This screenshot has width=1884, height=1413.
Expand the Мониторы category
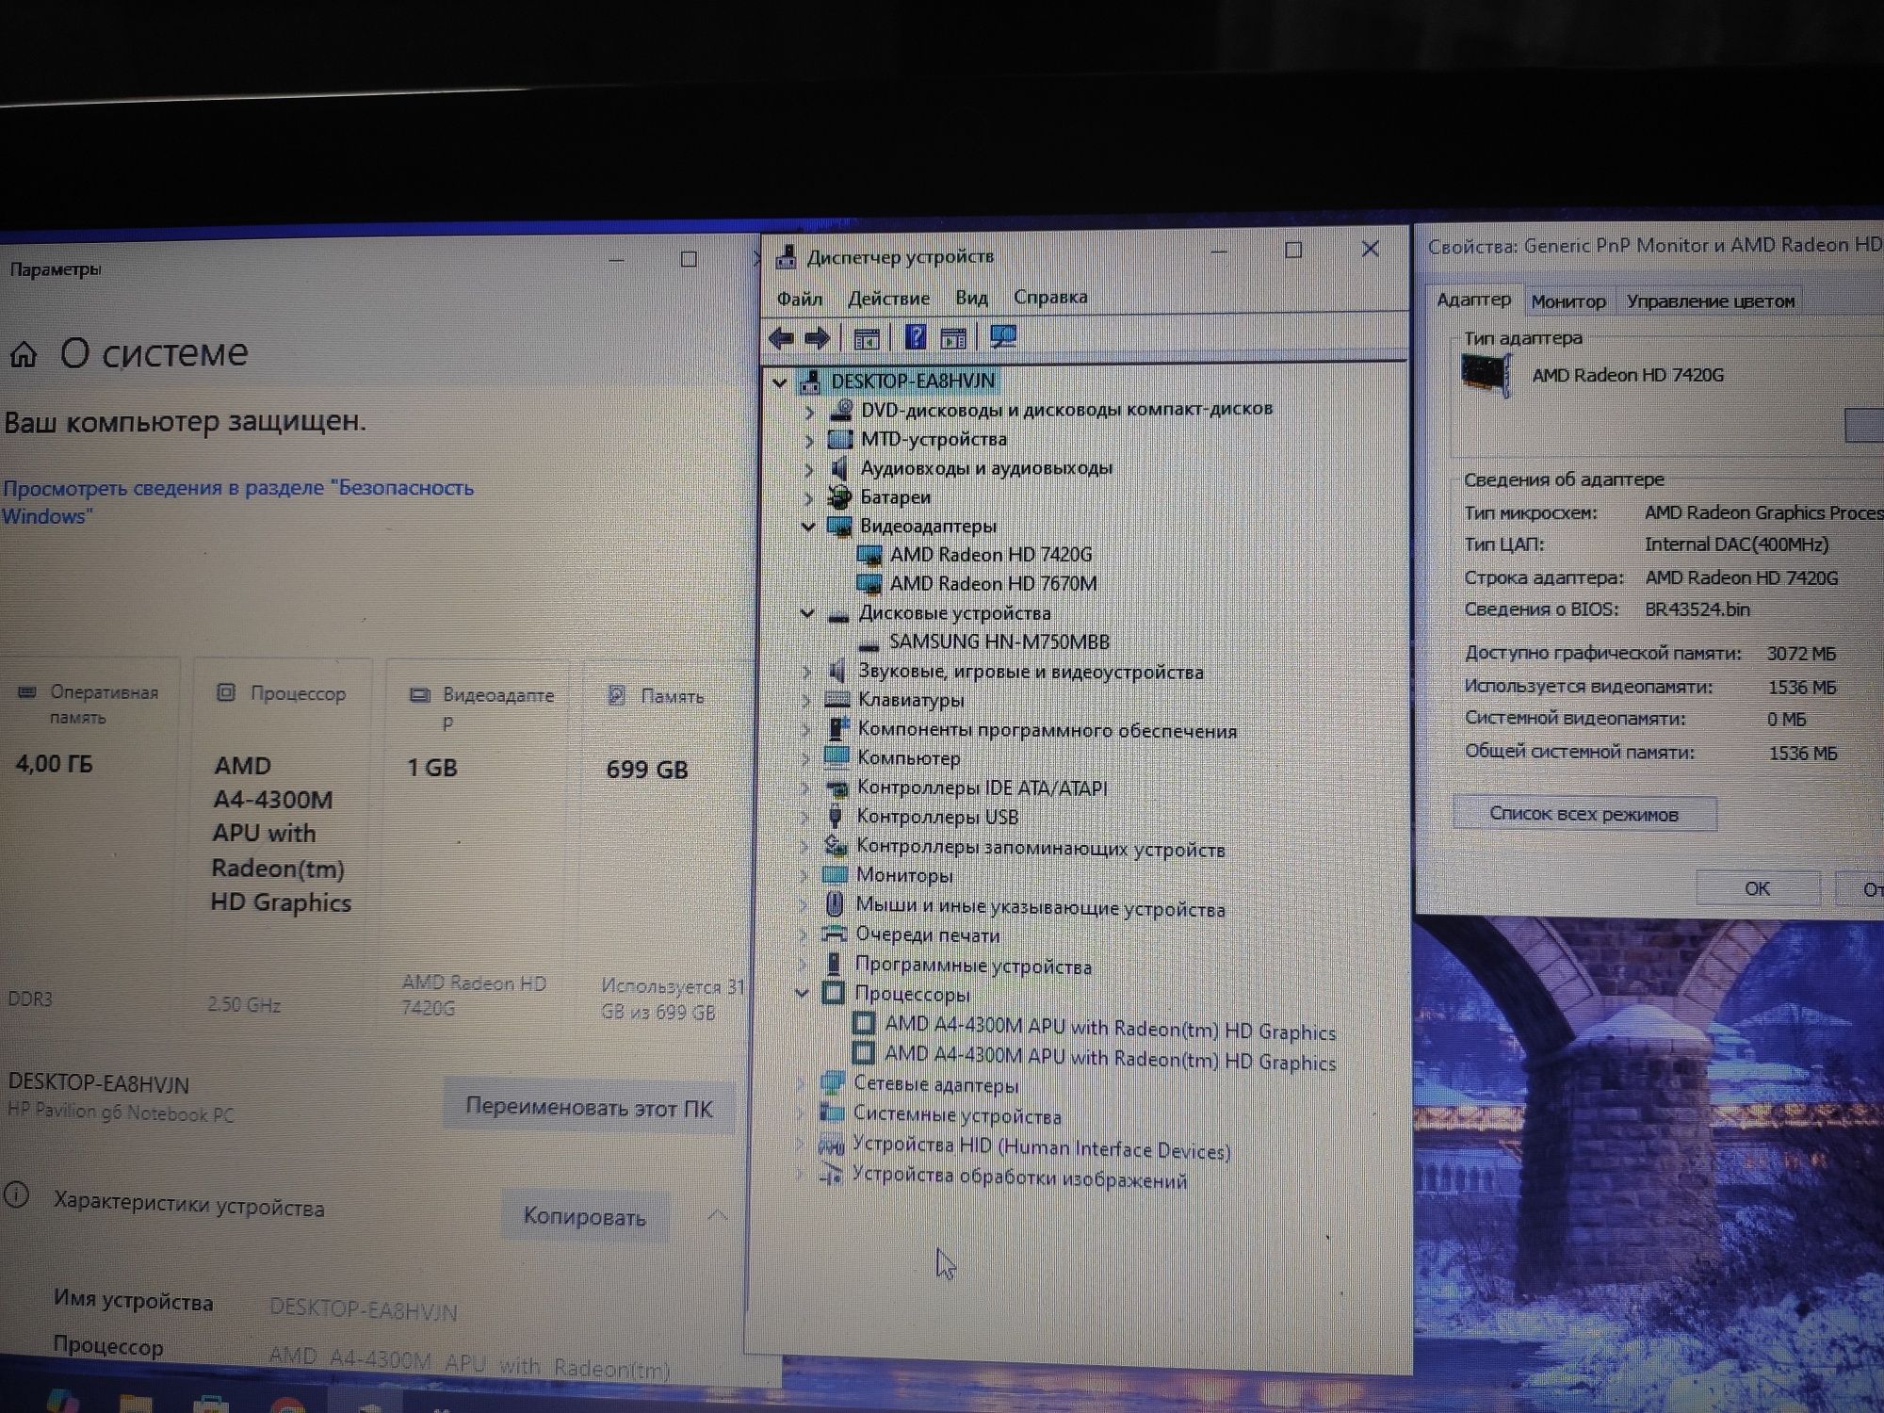804,876
